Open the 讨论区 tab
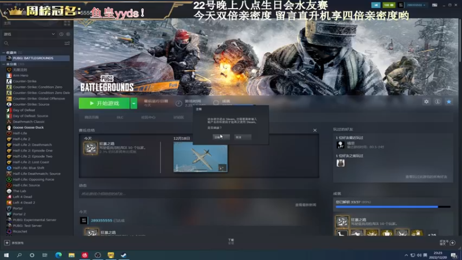 178,117
